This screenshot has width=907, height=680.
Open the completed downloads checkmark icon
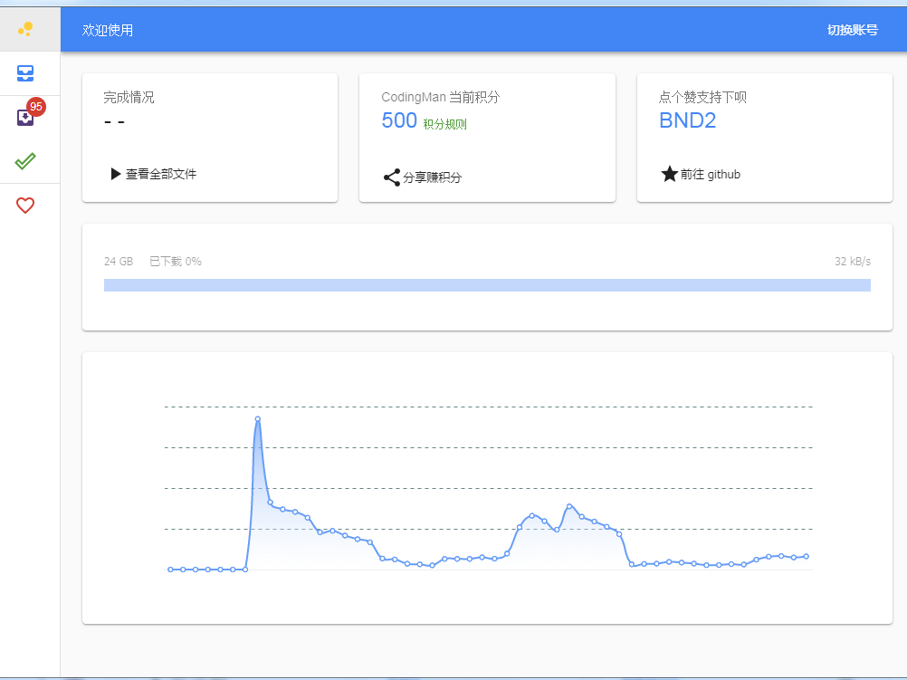click(x=25, y=161)
